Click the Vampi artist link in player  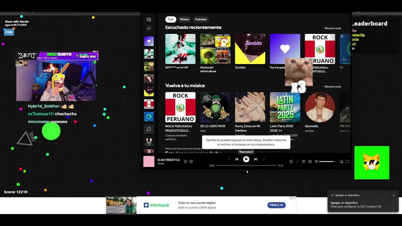pos(161,164)
